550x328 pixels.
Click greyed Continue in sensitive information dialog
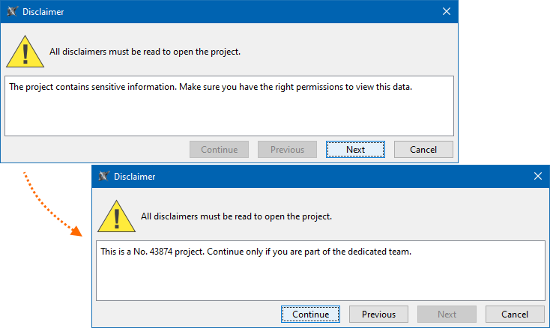click(219, 149)
